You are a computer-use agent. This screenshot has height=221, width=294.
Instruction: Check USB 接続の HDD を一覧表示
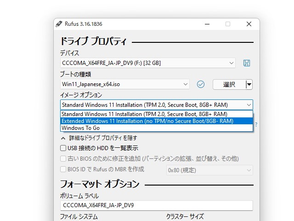63,148
